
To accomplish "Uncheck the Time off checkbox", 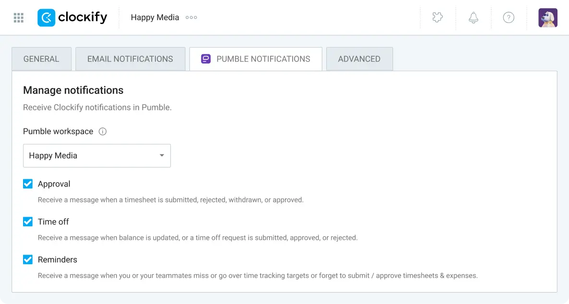I will click(x=28, y=222).
